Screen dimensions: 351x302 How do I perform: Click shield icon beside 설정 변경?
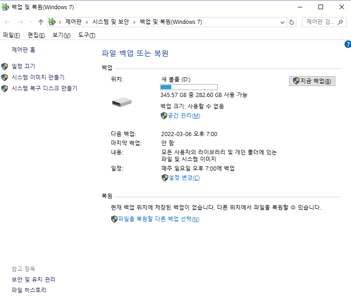coord(165,178)
